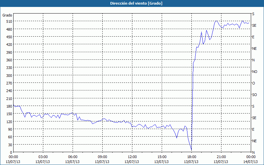Viewport: 264px width, 165px height.
Task: Select the "O" compass label at 270 level
Action: click(x=253, y=83)
